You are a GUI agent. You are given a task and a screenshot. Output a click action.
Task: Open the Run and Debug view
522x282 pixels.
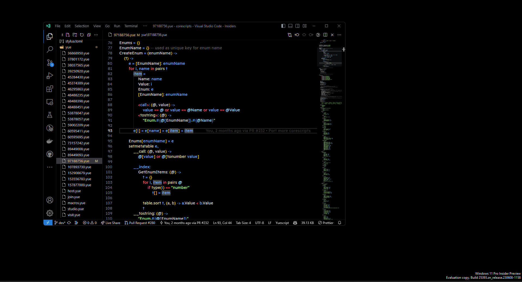pyautogui.click(x=50, y=76)
